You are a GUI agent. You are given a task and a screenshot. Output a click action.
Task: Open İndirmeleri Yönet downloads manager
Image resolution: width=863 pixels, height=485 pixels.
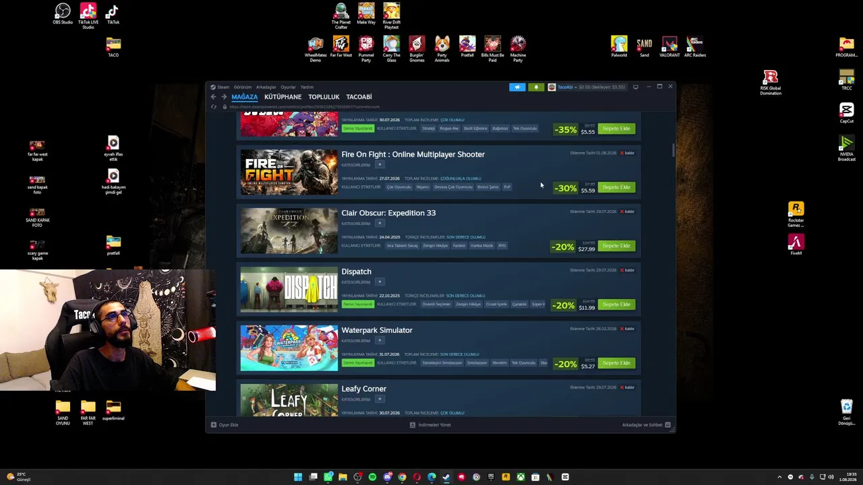point(430,425)
